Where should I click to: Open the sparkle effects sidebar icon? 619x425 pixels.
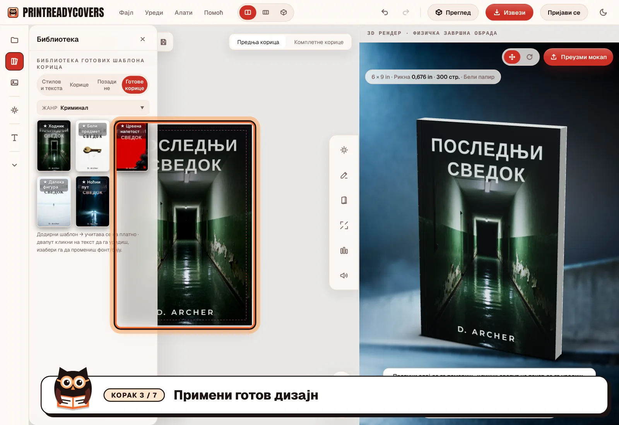14,110
